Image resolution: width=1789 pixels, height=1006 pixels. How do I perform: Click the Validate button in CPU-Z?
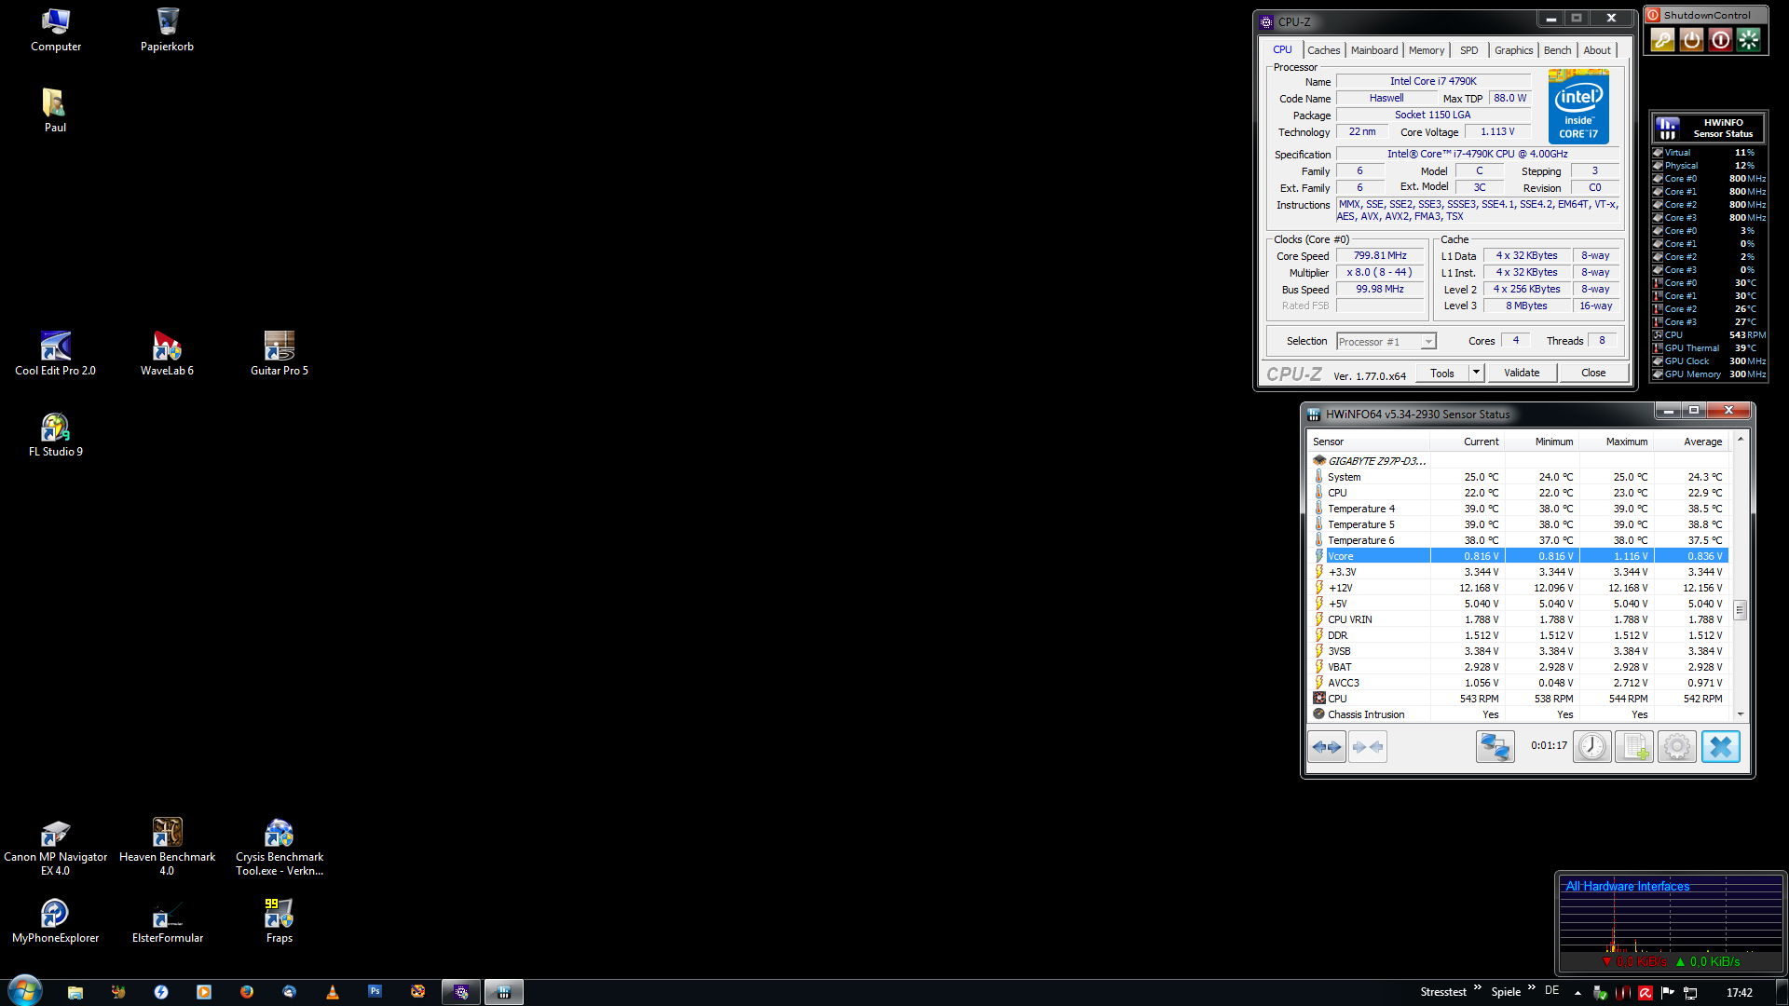pos(1522,373)
